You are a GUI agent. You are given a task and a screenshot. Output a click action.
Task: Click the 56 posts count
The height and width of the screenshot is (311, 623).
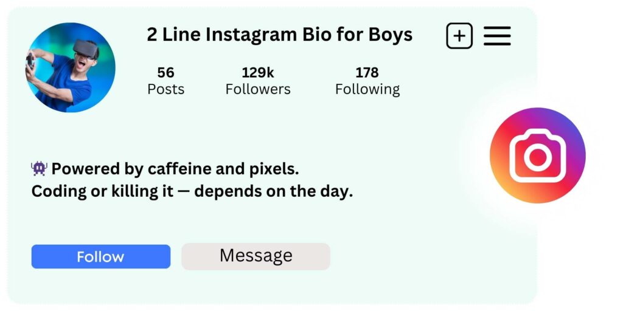165,73
